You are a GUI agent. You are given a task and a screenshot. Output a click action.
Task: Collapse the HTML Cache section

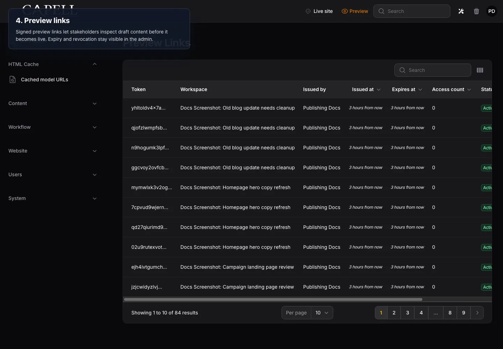click(52, 64)
